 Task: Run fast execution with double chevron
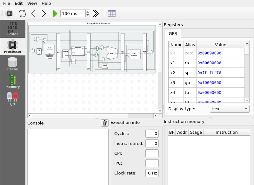pos(96,13)
